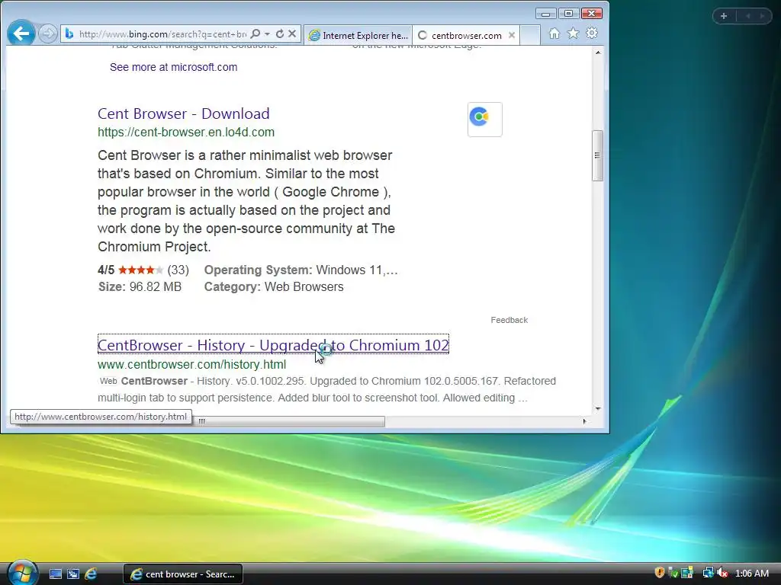Screen dimensions: 781x585
Task: Click the vertical scrollbar thumb
Action: [598, 155]
